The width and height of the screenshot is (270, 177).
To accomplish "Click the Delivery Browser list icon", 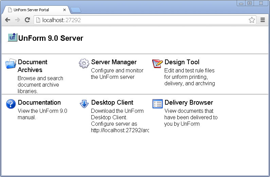I will point(158,104).
